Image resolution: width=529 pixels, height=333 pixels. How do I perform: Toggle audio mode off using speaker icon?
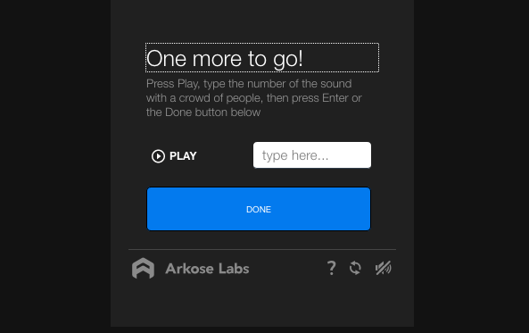[x=384, y=268]
